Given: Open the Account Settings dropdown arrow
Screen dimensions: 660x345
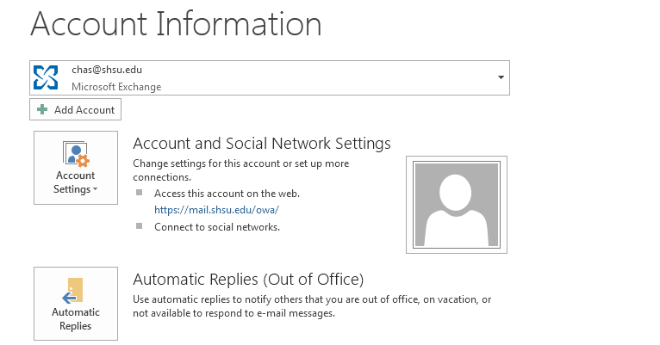Looking at the screenshot, I should [x=96, y=189].
